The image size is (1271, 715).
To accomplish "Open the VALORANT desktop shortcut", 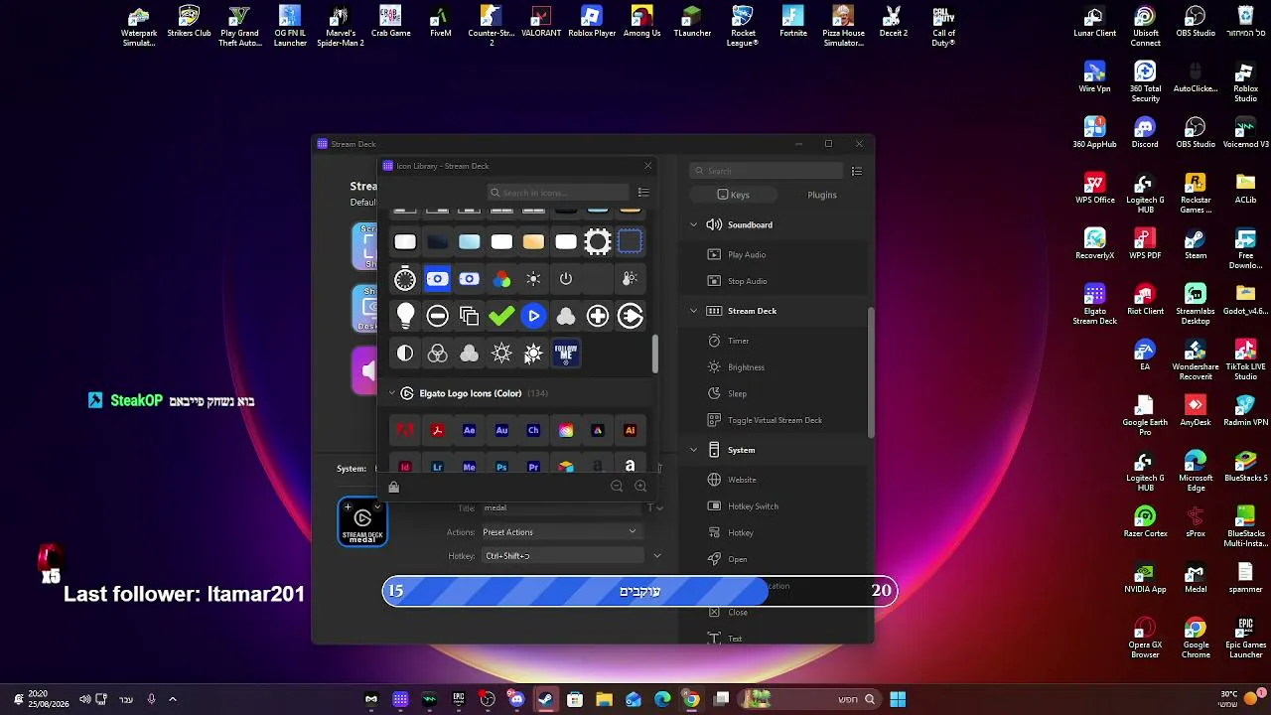I will pos(541,22).
